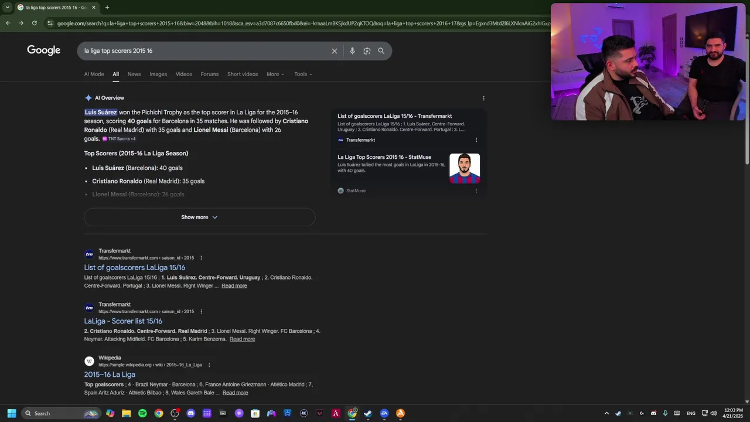Image resolution: width=750 pixels, height=422 pixels.
Task: Expand AI Overview with Show more
Action: pos(199,217)
